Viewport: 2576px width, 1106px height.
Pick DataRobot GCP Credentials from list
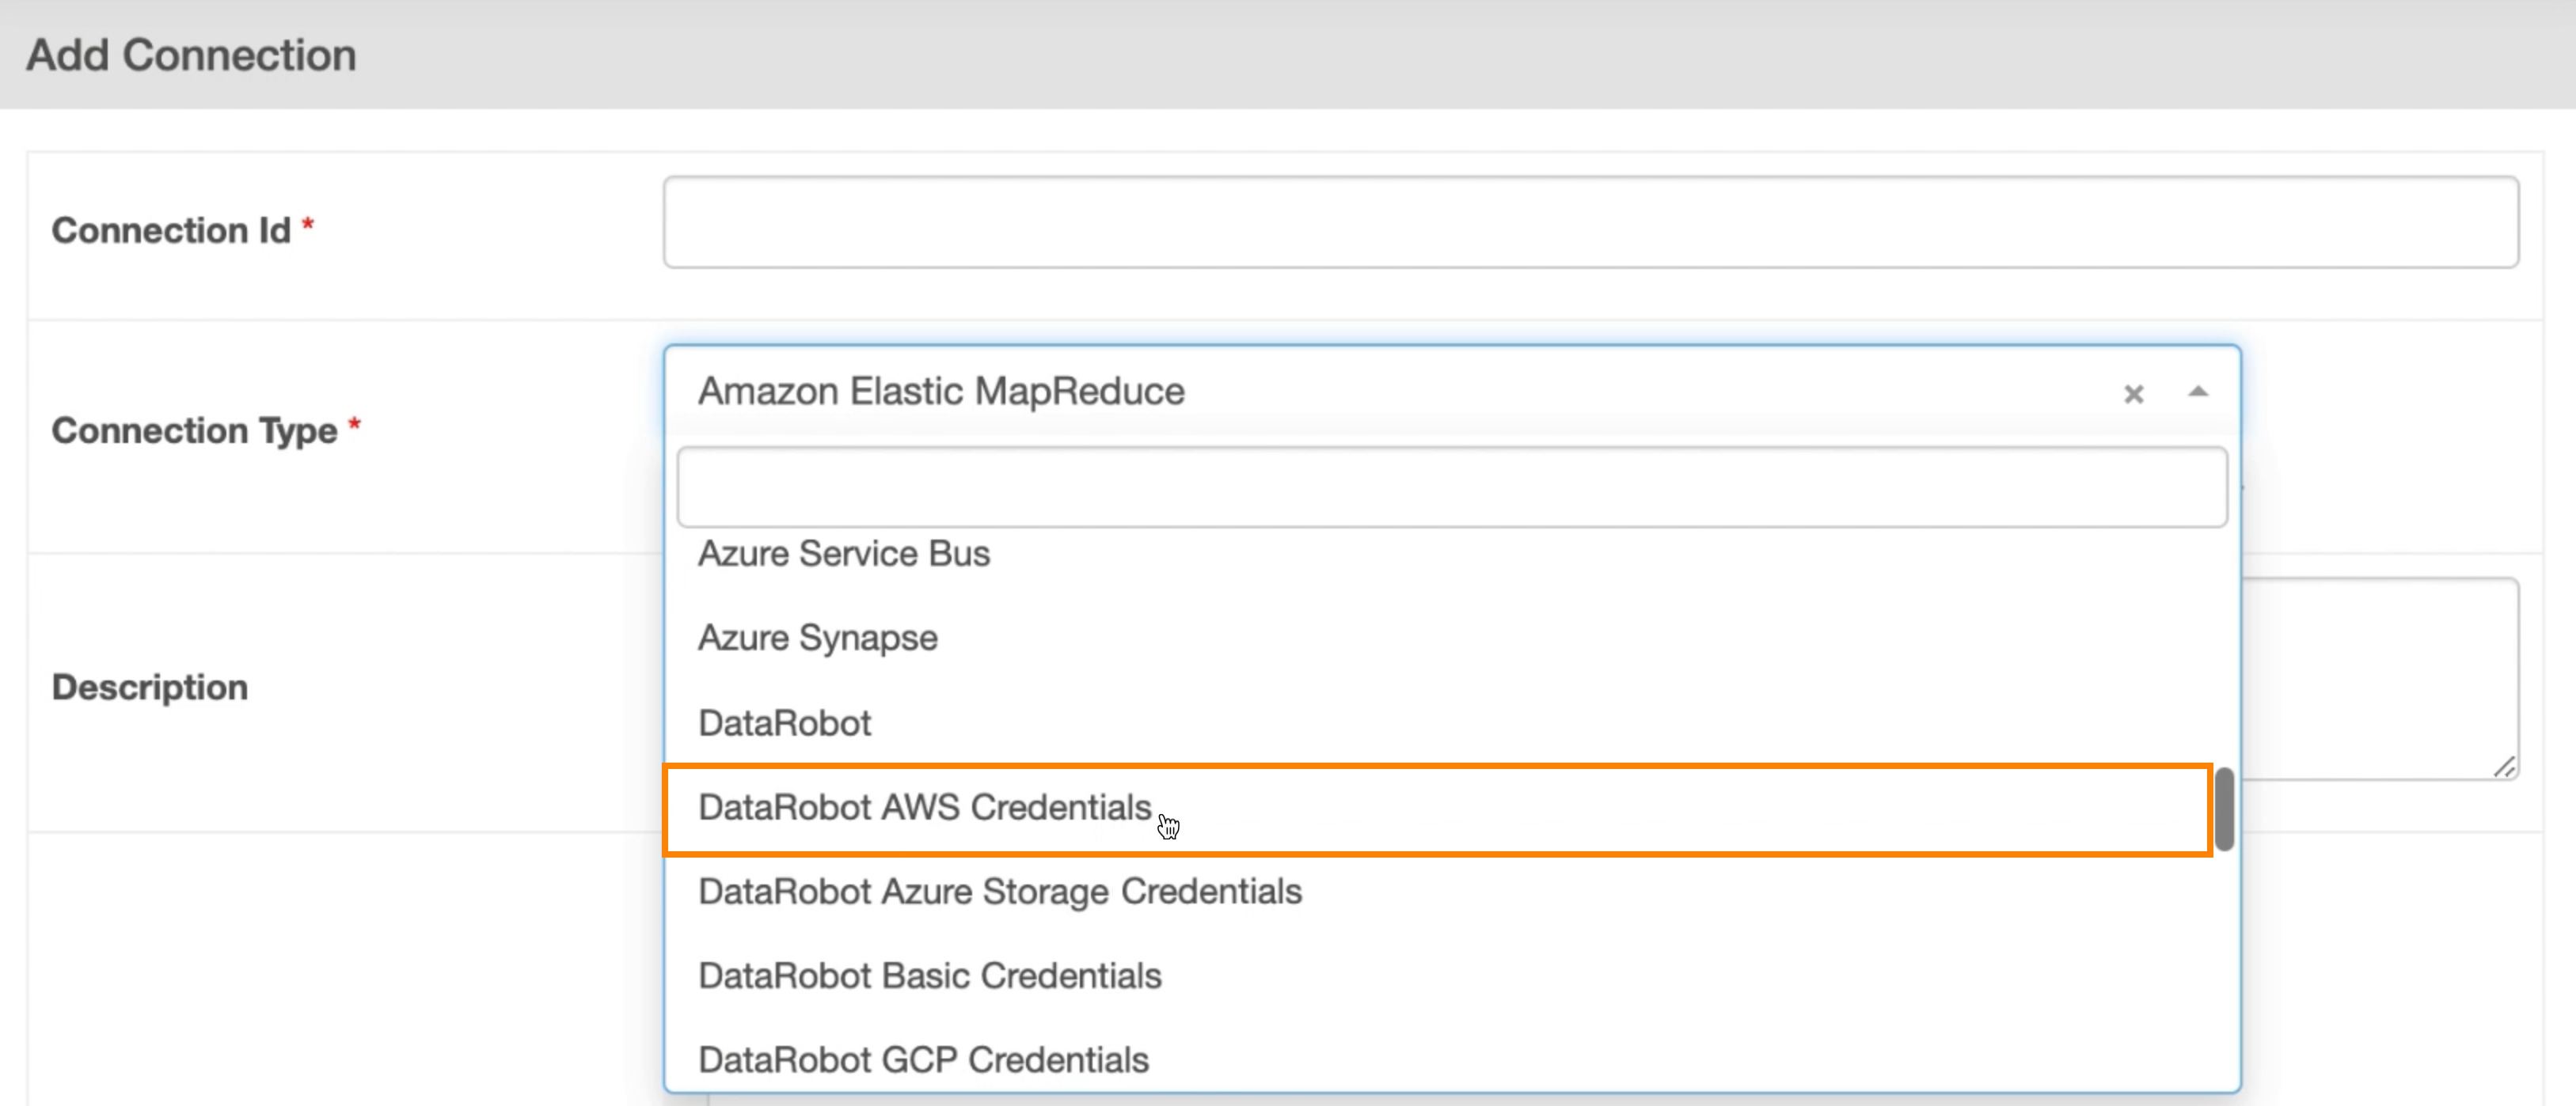(x=924, y=1059)
